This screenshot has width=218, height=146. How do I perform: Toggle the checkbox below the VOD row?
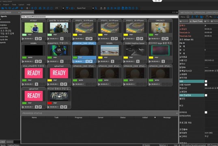(x=206, y=85)
